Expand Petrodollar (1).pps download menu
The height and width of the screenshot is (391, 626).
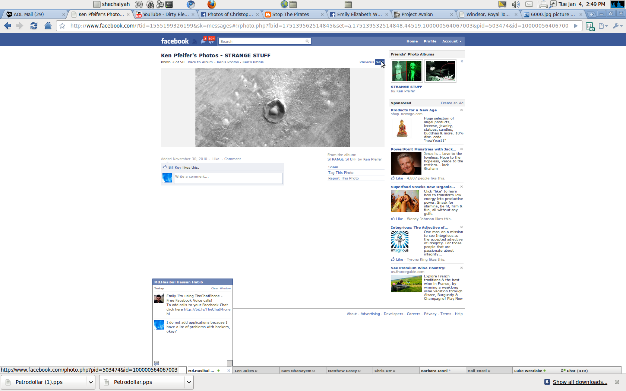point(91,382)
